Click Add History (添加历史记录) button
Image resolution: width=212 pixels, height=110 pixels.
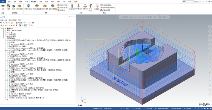coord(62,8)
